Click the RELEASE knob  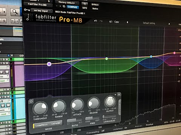coord(94,103)
